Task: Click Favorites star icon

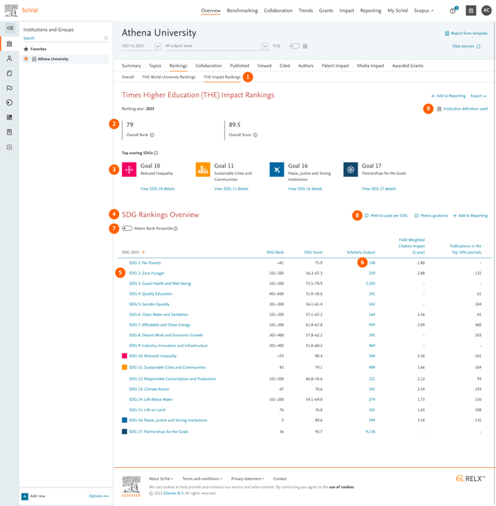Action: pos(26,49)
